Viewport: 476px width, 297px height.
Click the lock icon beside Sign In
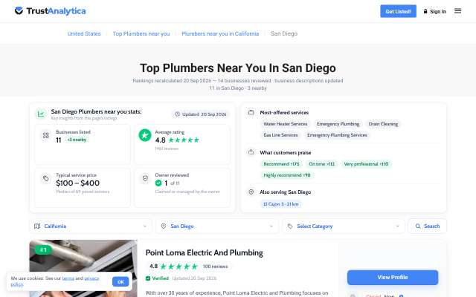click(x=425, y=11)
